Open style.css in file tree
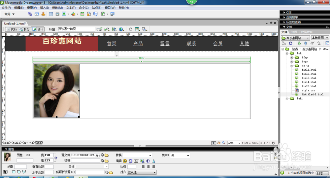This screenshot has width=330, height=178. (x=308, y=90)
